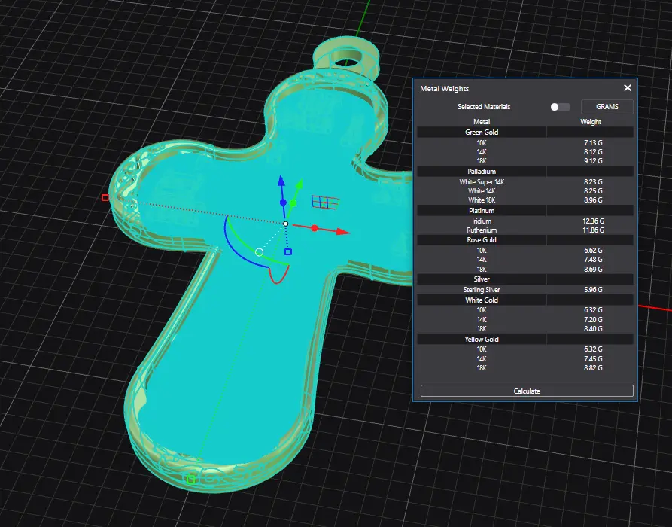
Task: Toggle the Selected Materials switch
Action: (560, 107)
